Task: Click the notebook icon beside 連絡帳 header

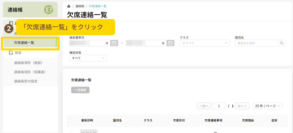Action: [x=49, y=10]
